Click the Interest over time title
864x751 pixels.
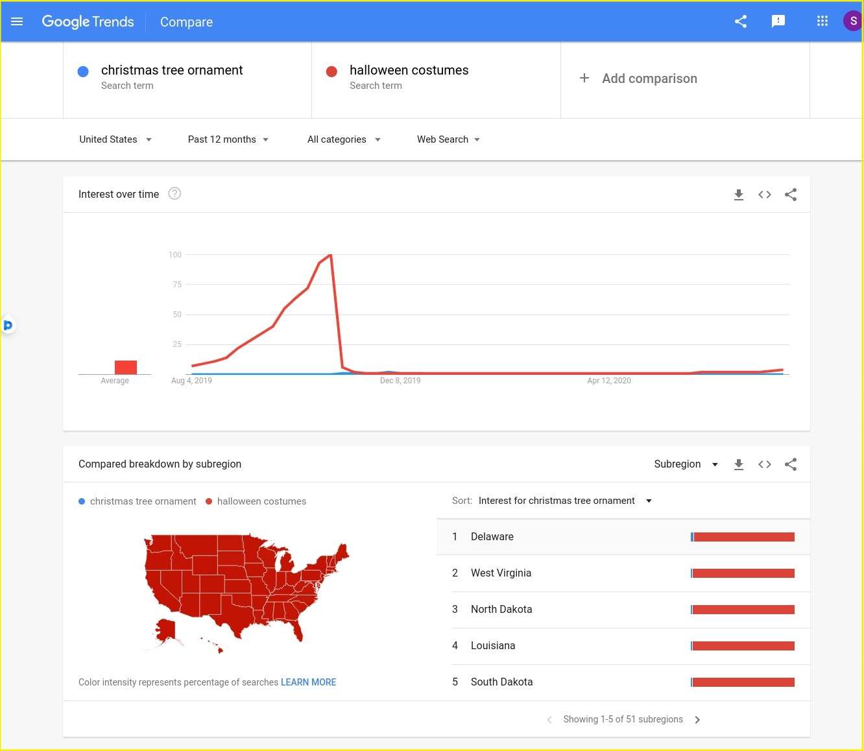tap(119, 194)
